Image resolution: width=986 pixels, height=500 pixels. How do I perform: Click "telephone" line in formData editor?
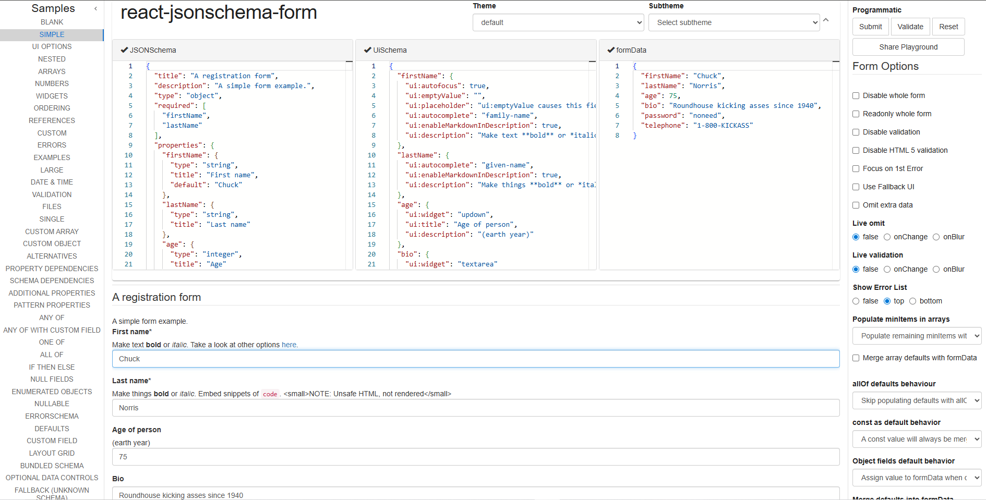point(696,126)
